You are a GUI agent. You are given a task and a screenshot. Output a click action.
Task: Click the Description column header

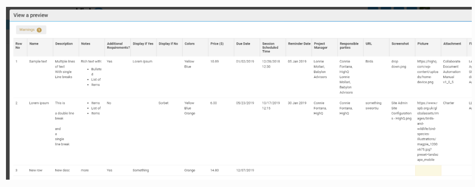(64, 44)
